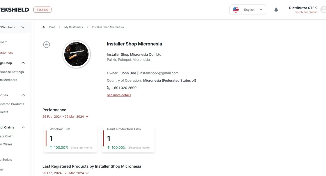Navigate to My Customers breadcrumb
This screenshot has width=326, height=176.
coord(73,27)
